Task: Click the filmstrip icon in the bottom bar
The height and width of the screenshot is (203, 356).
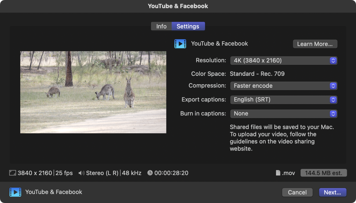Action: point(15,192)
